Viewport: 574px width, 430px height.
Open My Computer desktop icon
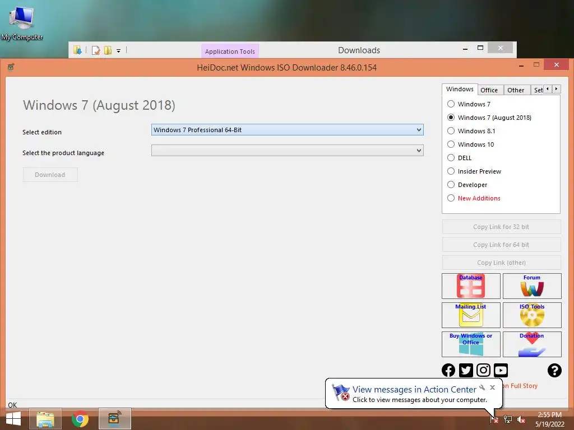coord(22,22)
